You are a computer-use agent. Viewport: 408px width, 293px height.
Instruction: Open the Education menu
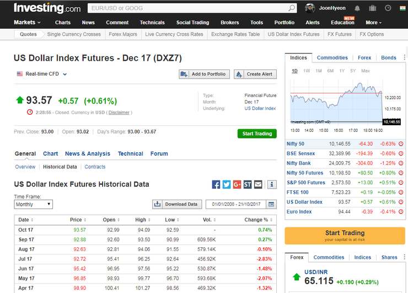coord(342,23)
